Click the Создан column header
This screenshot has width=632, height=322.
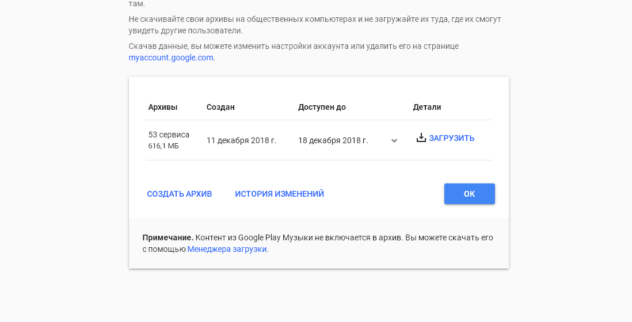pos(220,107)
